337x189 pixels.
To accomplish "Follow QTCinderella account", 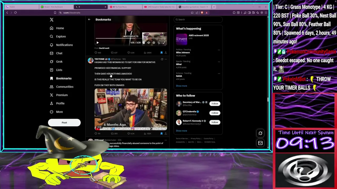I will (x=215, y=113).
